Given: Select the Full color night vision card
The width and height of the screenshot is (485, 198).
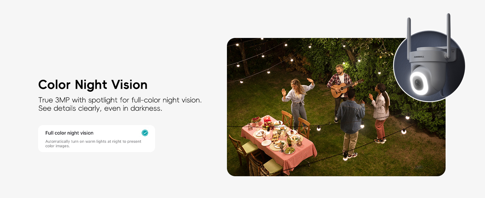Looking at the screenshot, I should [96, 139].
